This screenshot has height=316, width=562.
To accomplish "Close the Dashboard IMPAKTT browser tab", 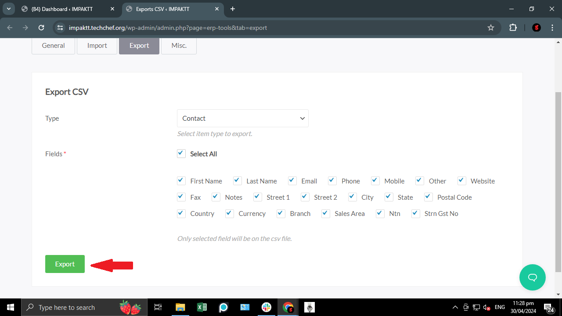I will (x=112, y=9).
